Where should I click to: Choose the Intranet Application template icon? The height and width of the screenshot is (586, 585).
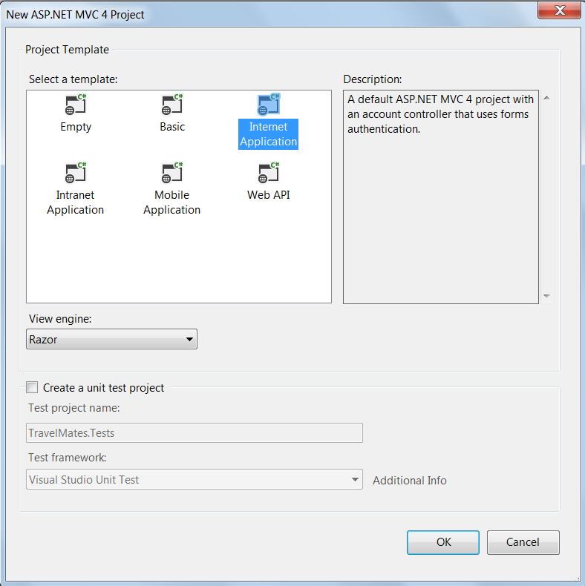coord(76,173)
